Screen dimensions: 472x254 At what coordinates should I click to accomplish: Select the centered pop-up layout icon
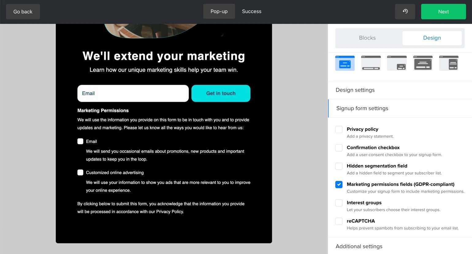click(x=345, y=63)
